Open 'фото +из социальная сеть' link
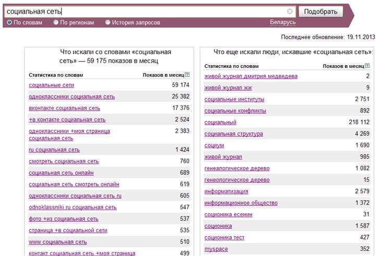The width and height of the screenshot is (383, 256). click(x=64, y=218)
